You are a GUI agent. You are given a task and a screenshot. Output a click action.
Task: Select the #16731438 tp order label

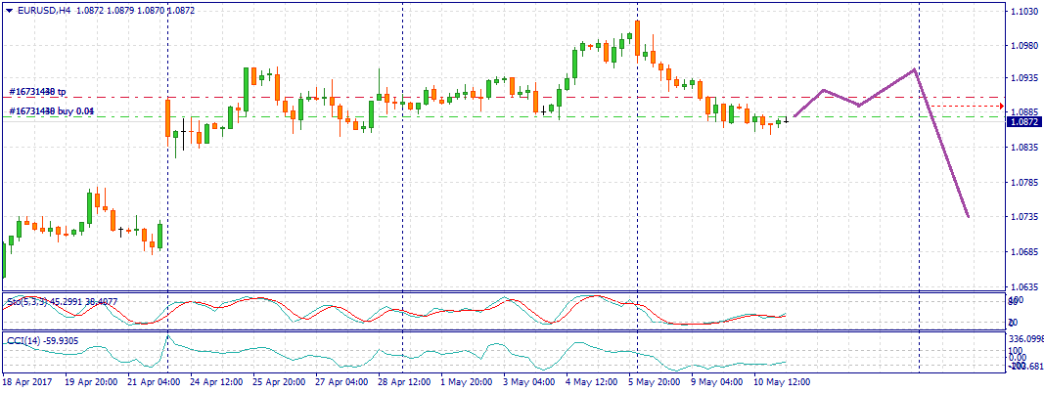[37, 92]
